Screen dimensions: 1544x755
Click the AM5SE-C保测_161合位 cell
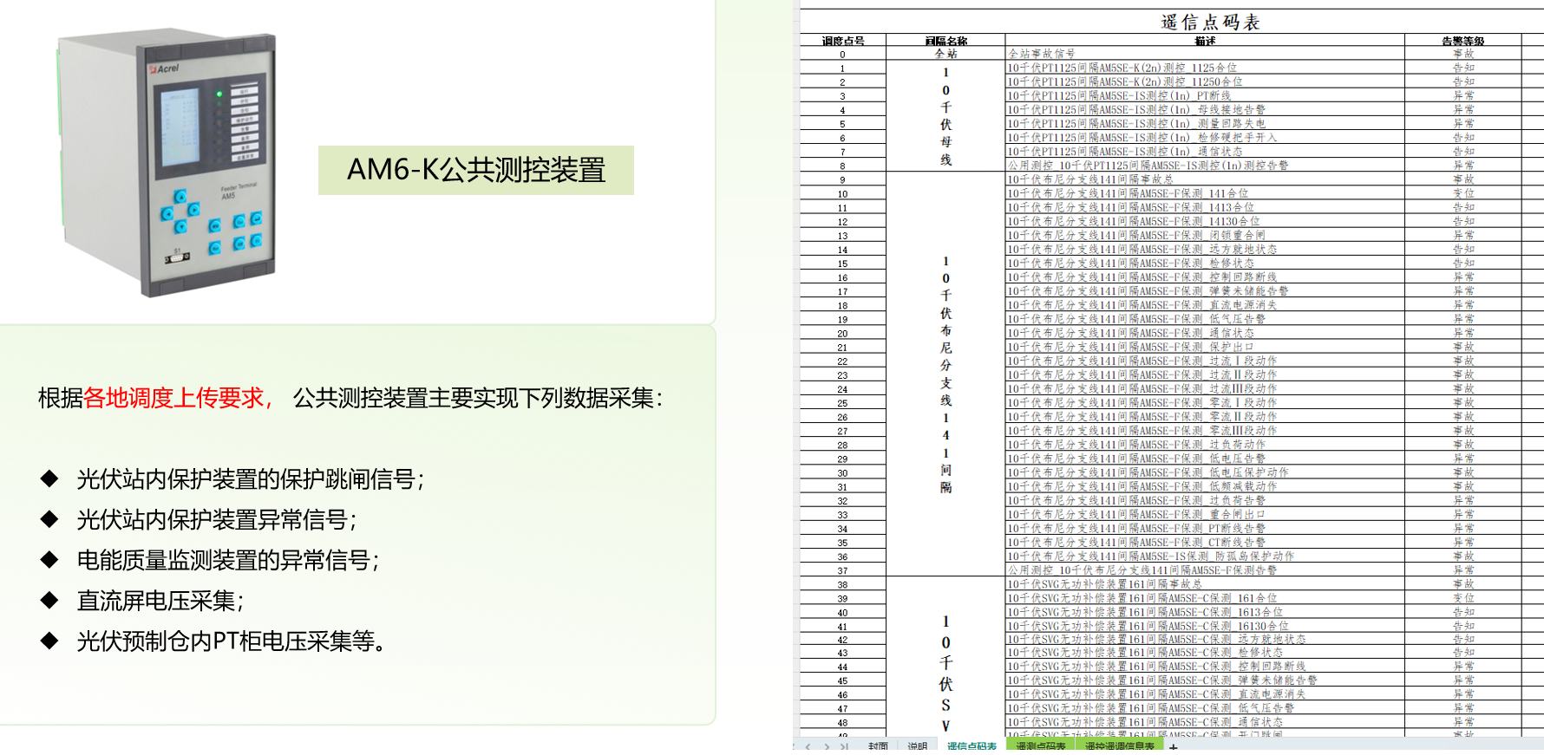click(1205, 598)
